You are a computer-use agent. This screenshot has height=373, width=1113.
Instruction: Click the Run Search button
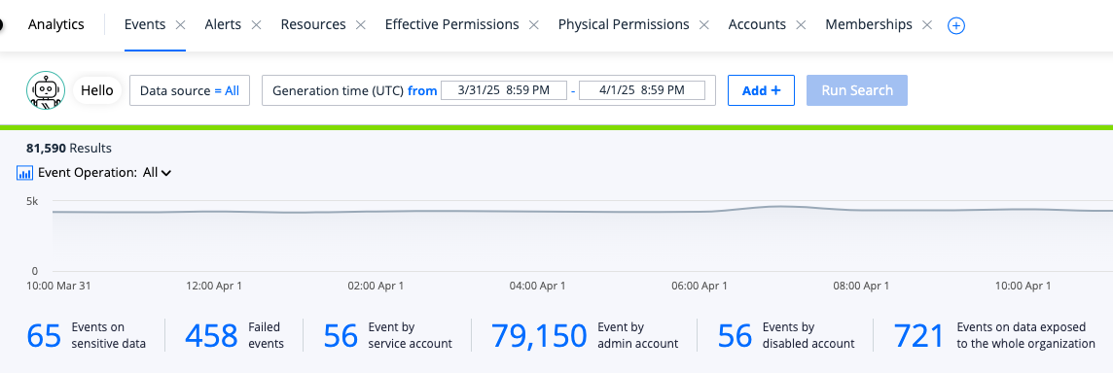pos(857,90)
